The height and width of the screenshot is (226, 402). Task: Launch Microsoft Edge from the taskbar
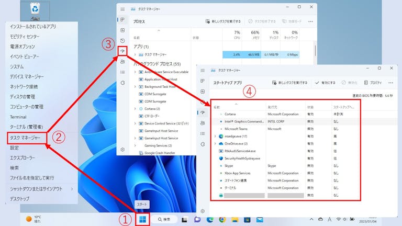pos(210,220)
